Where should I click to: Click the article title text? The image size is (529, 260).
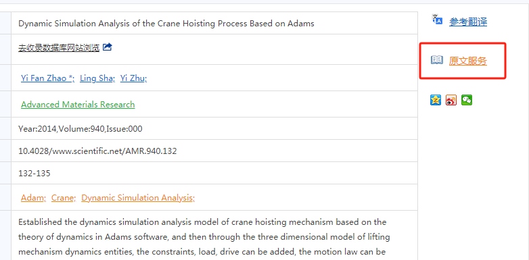pos(166,24)
